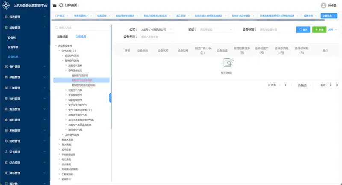This screenshot has height=185, width=342.
Task: Close the 门户首页 tab
Action: [x=68, y=16]
